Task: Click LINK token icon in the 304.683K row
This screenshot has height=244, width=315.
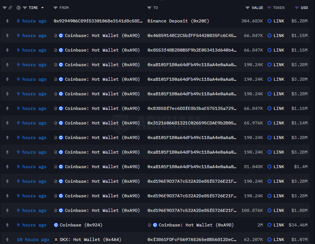Action: tap(269, 21)
